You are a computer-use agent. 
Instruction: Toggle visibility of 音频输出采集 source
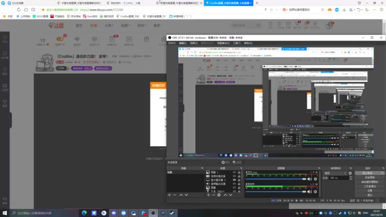234,184
